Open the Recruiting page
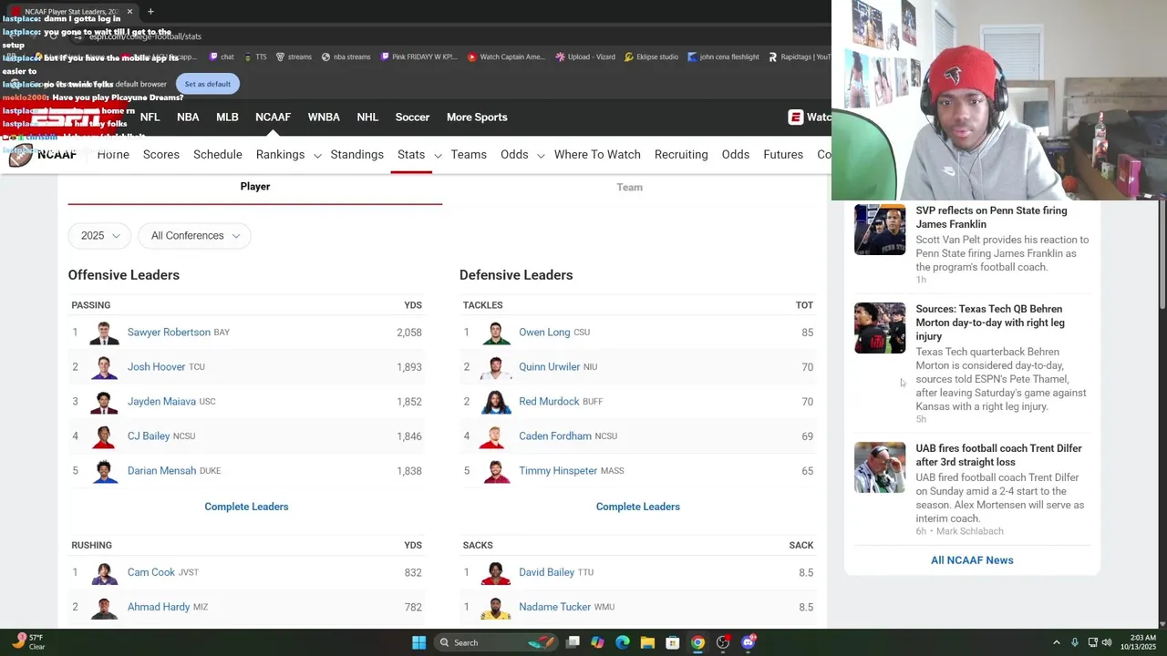The height and width of the screenshot is (656, 1167). (x=681, y=155)
